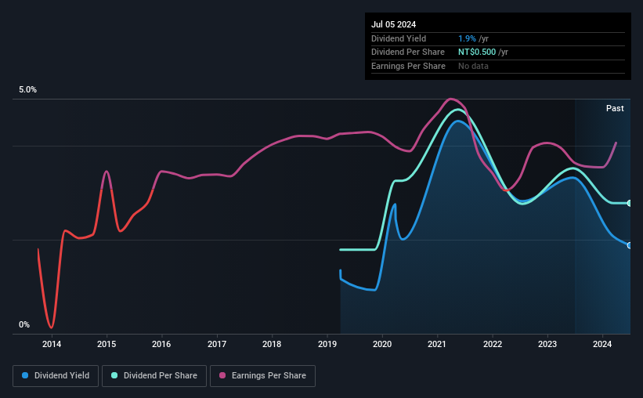Click the Earnings Per Share tooltip row label
Viewport: 643px width, 398px height.
pyautogui.click(x=408, y=66)
